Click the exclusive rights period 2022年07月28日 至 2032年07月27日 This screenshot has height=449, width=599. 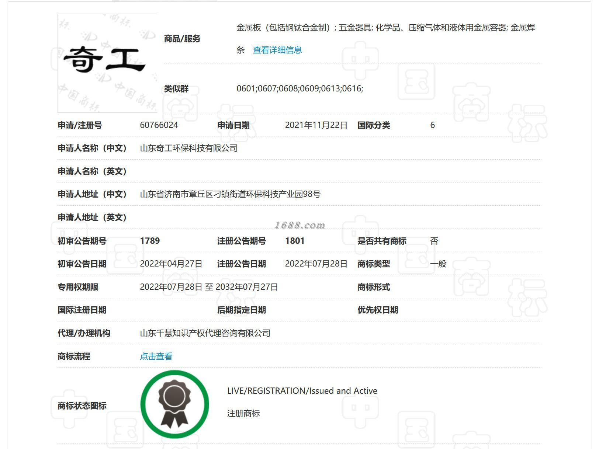click(209, 287)
